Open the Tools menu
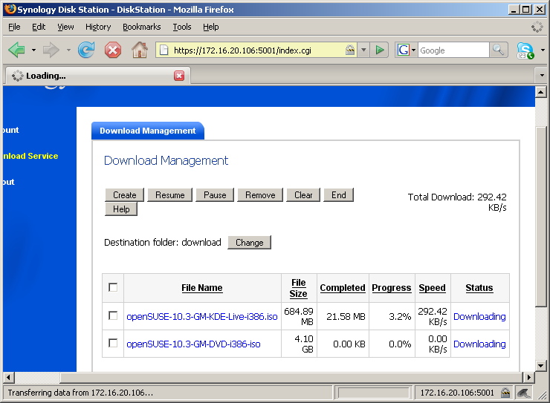 (182, 27)
